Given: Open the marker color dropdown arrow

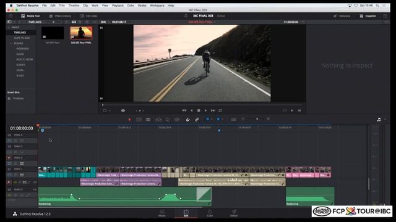Looking at the screenshot, I should click(x=223, y=119).
